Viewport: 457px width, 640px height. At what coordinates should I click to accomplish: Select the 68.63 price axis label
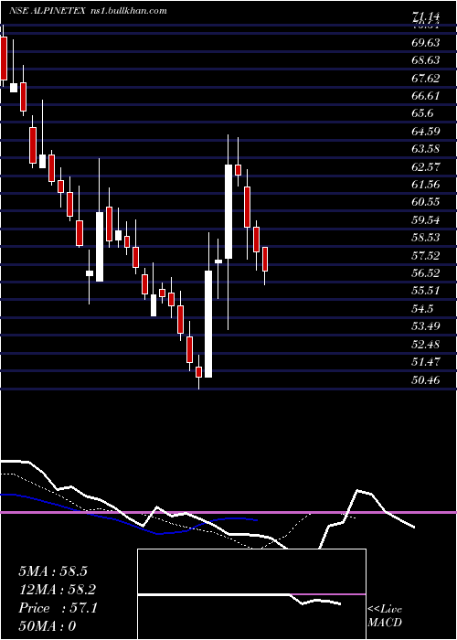point(426,60)
